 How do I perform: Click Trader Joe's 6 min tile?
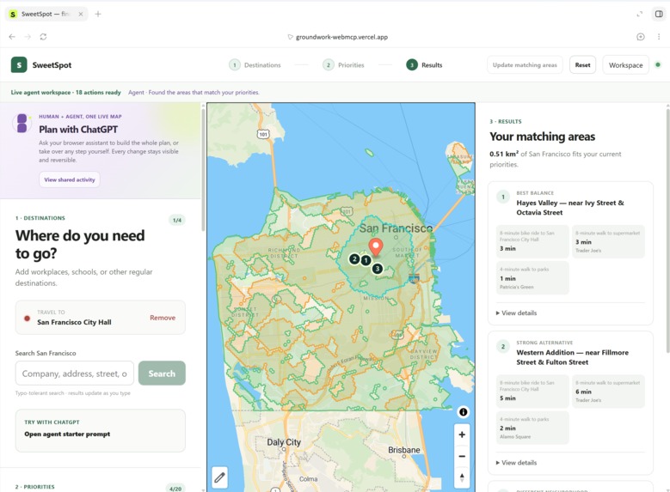(608, 392)
